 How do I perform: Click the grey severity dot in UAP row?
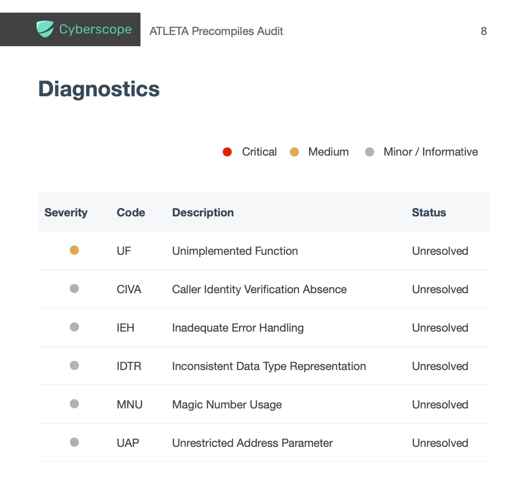74,442
